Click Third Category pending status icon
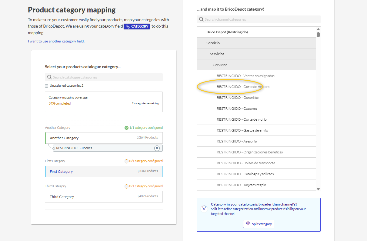Image resolution: width=367 pixels, height=241 pixels. click(x=126, y=186)
